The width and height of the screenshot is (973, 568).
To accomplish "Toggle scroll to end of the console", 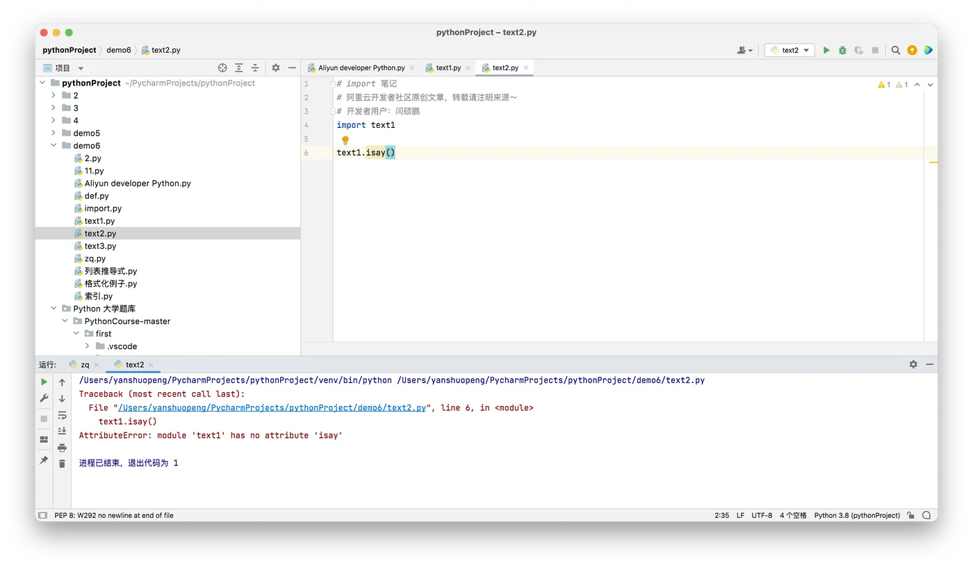I will [x=62, y=431].
